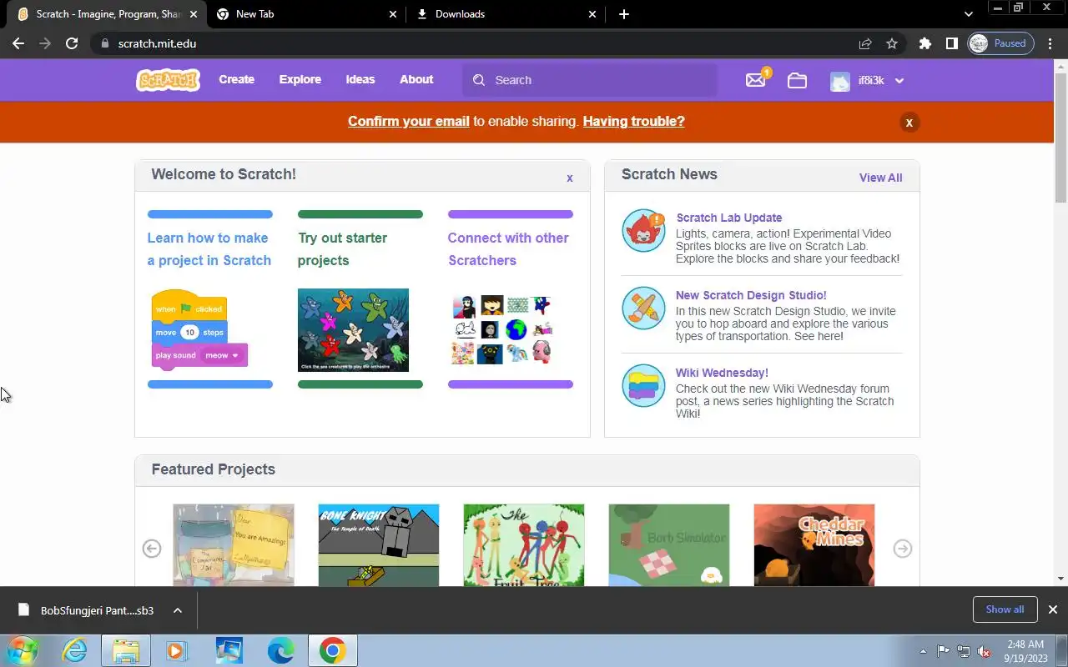
Task: Open Windows Media Player from taskbar
Action: [x=177, y=650]
